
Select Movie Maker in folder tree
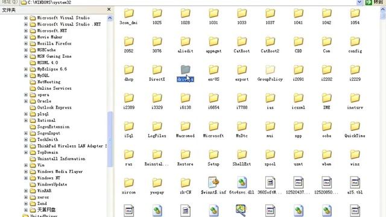(49, 37)
